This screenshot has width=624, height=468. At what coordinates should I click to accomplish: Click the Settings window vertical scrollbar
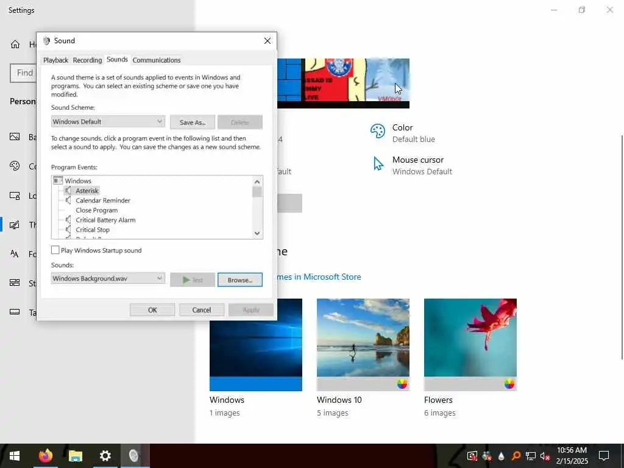tap(622, 247)
